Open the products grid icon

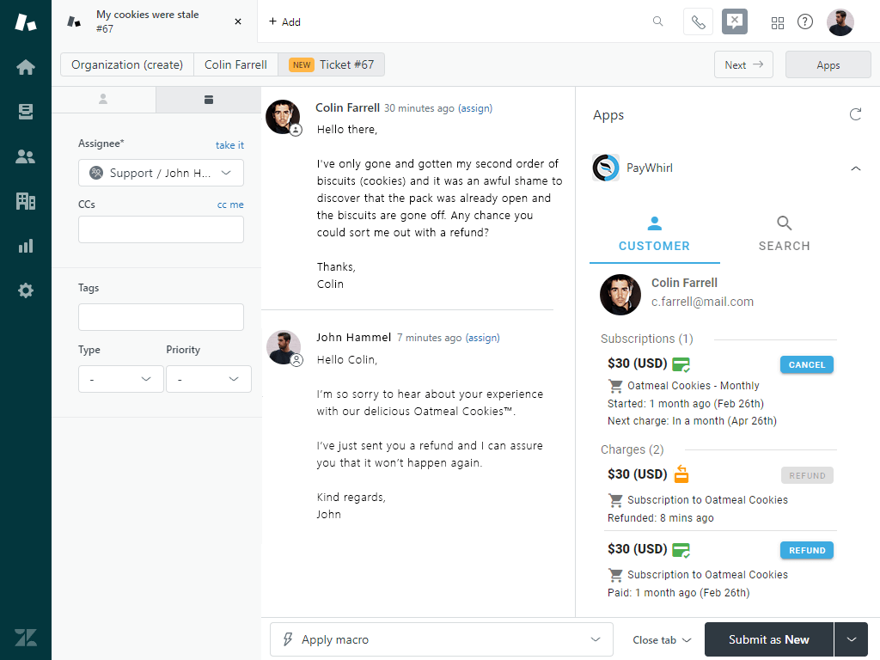coord(777,22)
